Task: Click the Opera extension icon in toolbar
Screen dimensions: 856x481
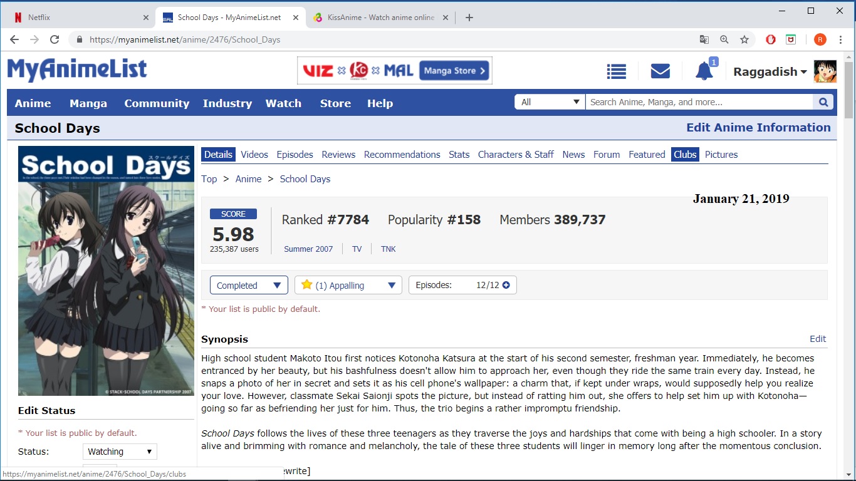Action: pos(771,39)
